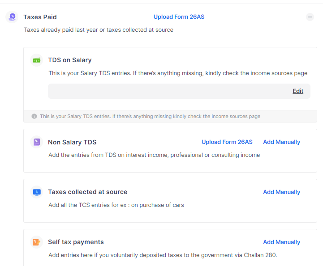Select the Taxes collected at source title
Viewport: 323px width, 266px height.
coord(87,192)
